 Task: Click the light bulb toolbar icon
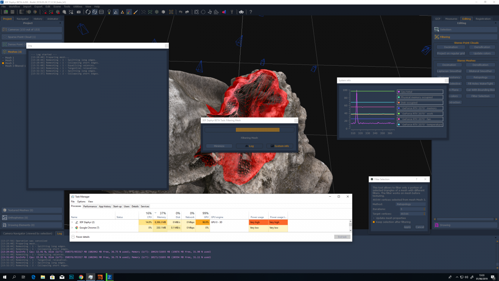pos(109,12)
